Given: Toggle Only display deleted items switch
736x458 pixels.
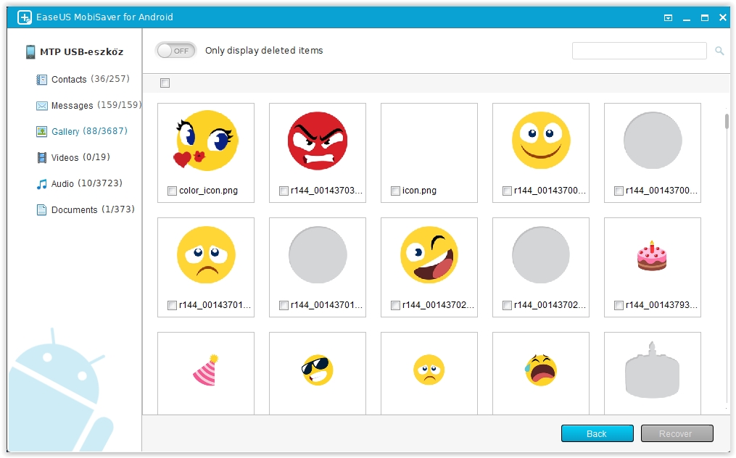Looking at the screenshot, I should (176, 51).
